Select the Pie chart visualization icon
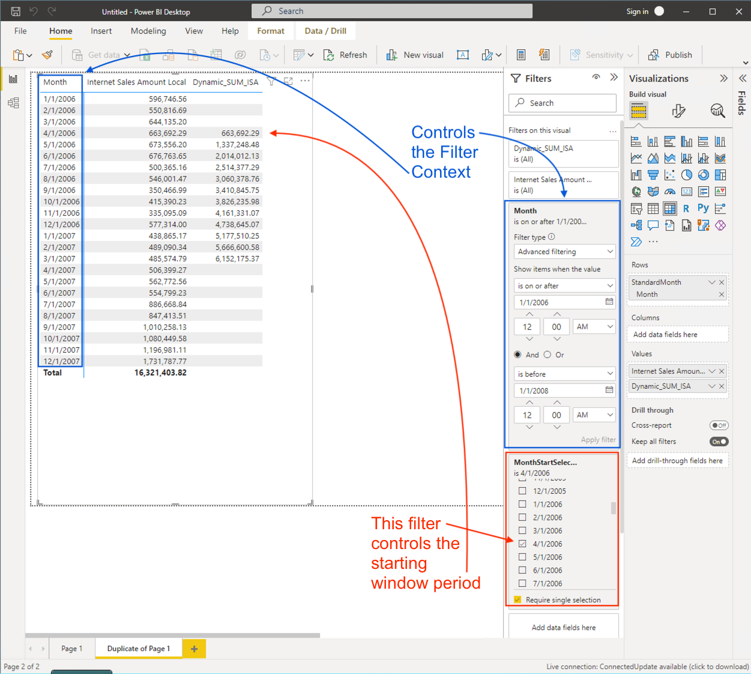This screenshot has height=674, width=751. tap(687, 175)
